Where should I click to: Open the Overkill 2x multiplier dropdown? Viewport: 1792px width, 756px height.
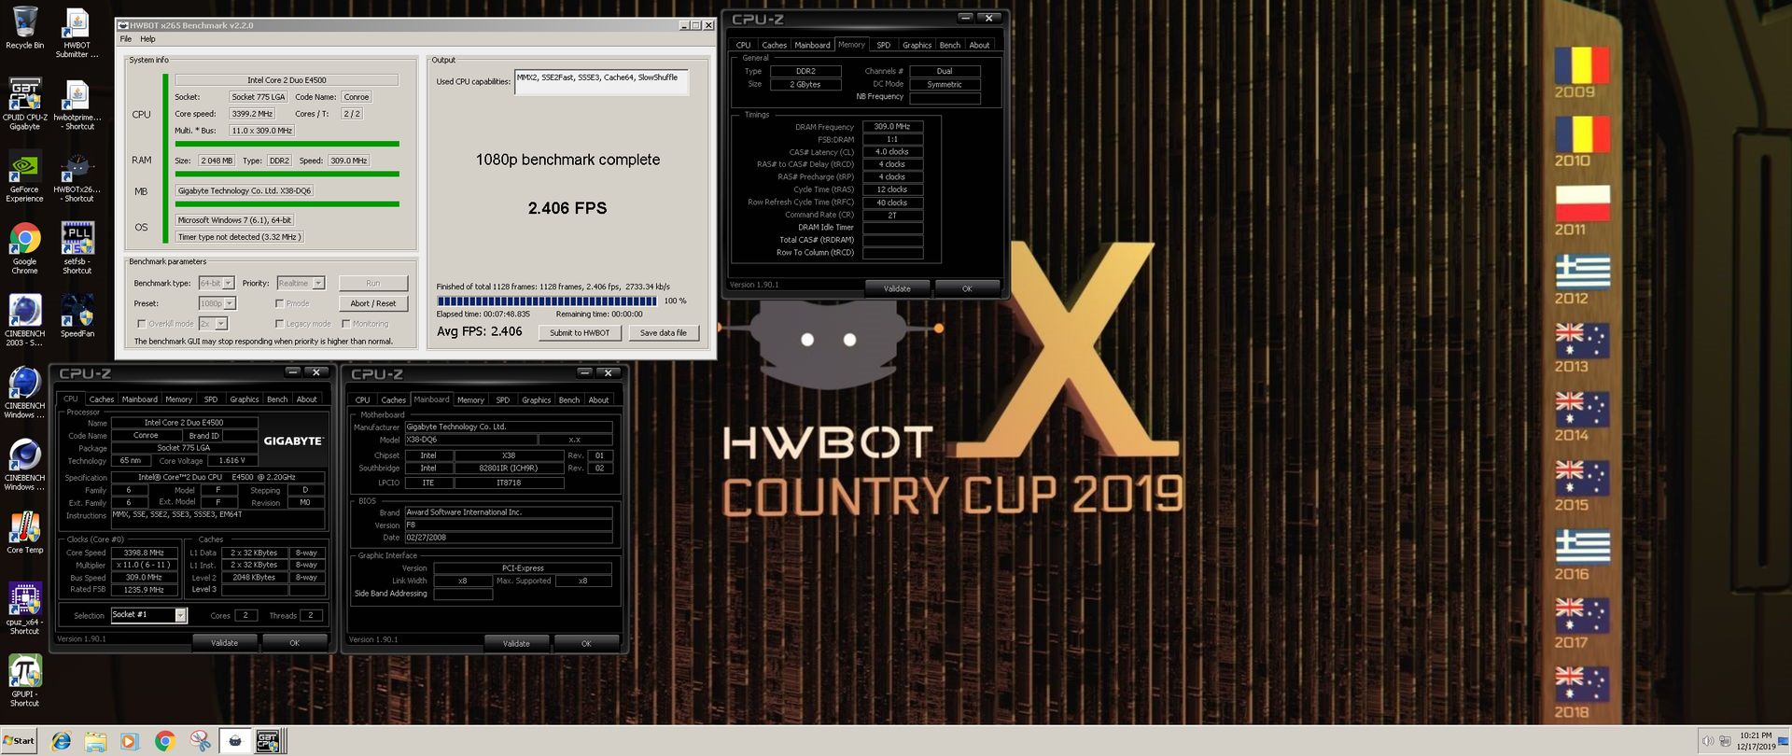click(213, 324)
